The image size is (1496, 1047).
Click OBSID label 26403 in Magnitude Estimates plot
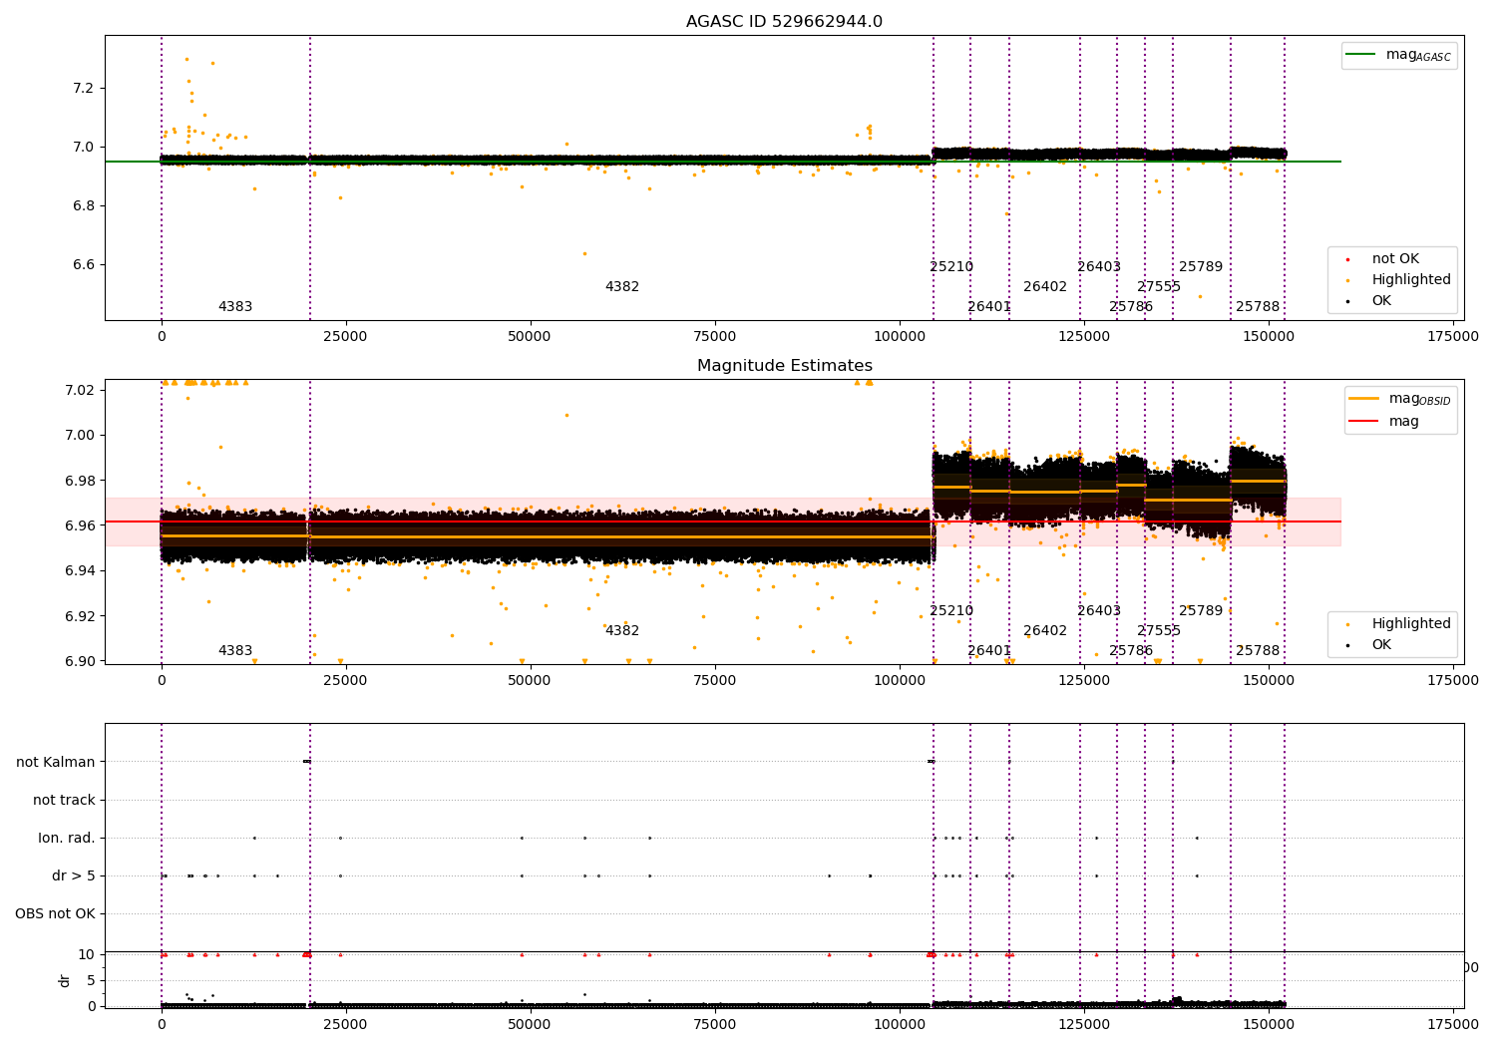pyautogui.click(x=1099, y=611)
